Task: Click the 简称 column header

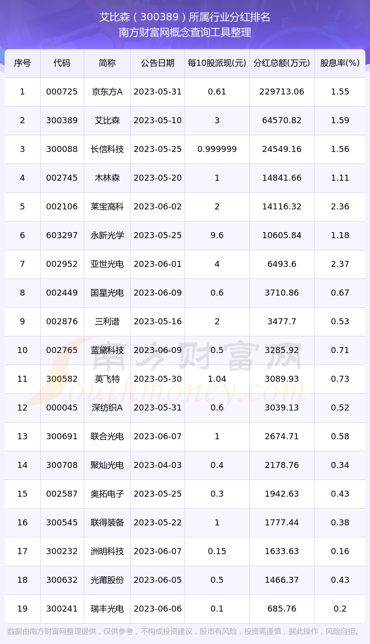Action: coord(107,63)
